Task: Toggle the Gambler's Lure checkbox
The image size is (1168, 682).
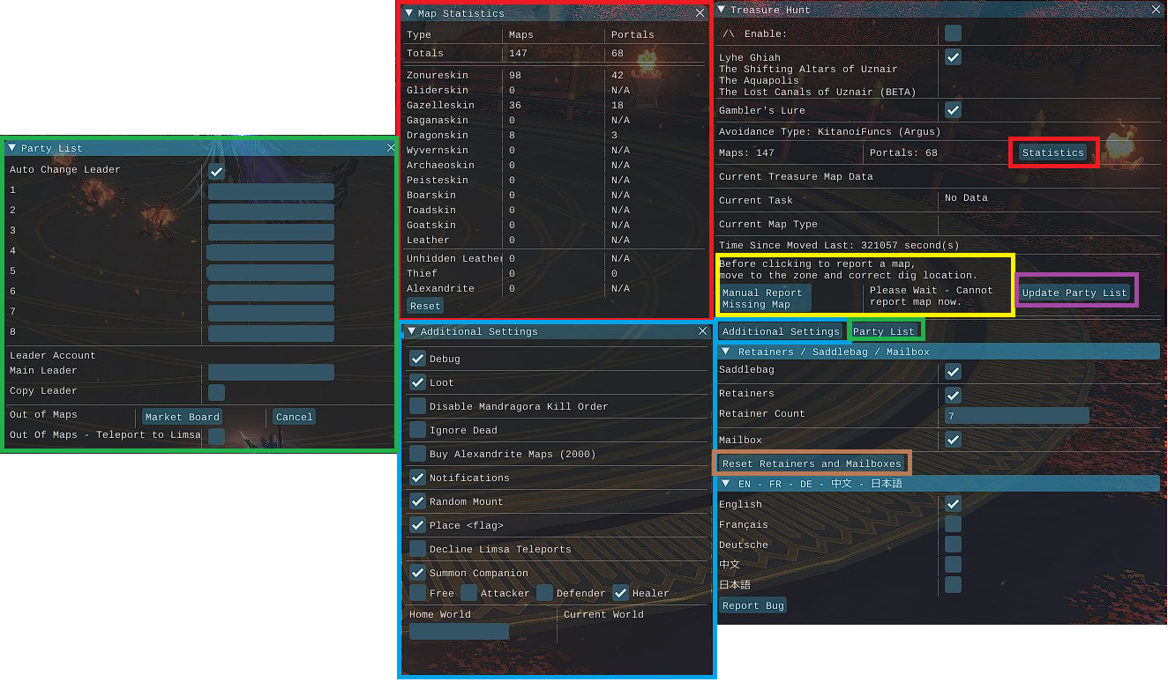Action: [953, 110]
